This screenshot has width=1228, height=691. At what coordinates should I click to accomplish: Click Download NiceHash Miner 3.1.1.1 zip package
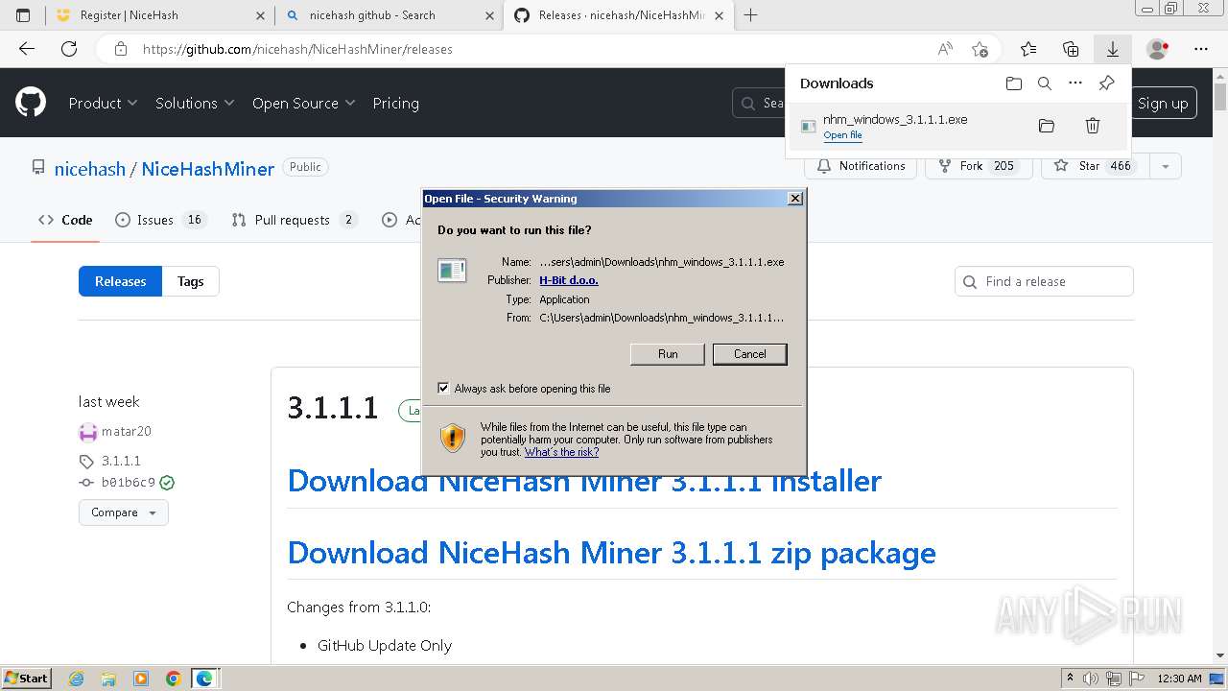pos(611,553)
